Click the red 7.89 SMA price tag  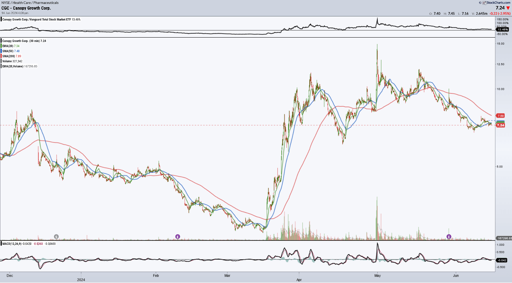click(501, 116)
